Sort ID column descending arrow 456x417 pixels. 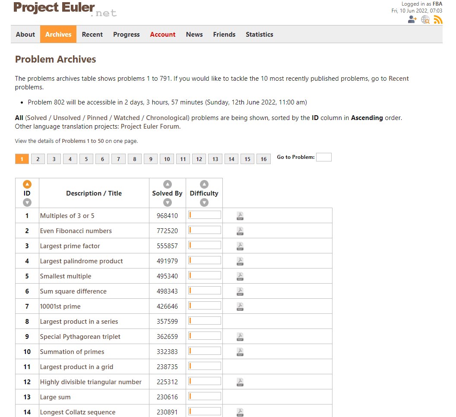[x=27, y=202]
